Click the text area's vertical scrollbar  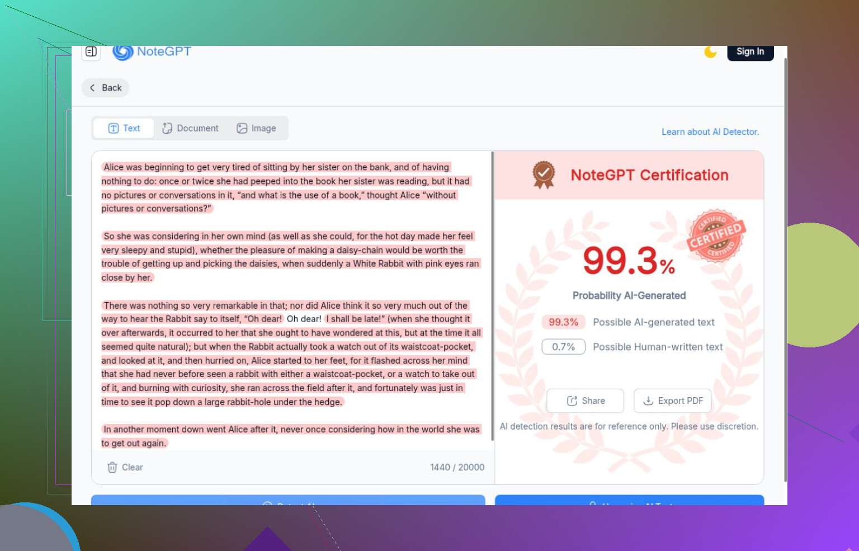point(492,296)
